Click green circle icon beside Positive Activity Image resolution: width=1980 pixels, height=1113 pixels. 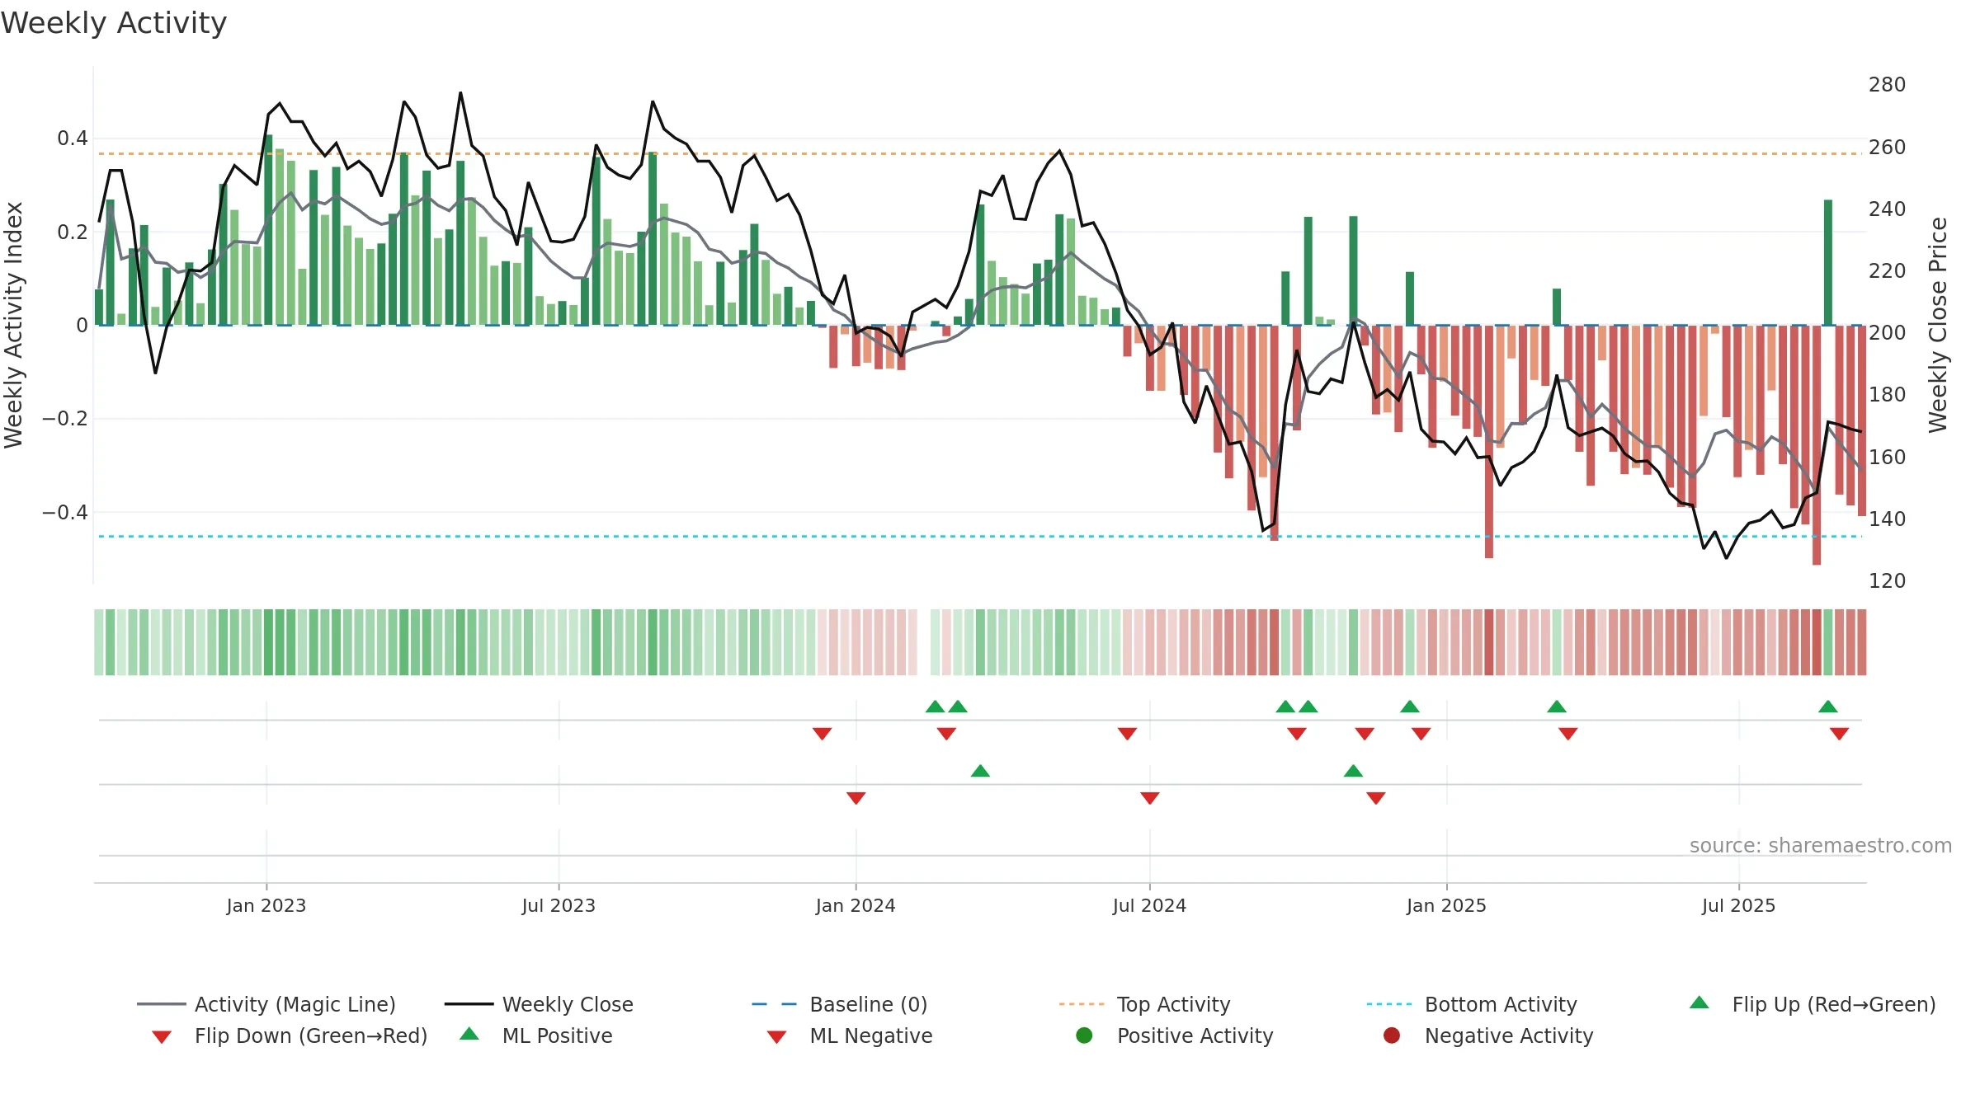(x=1084, y=1036)
